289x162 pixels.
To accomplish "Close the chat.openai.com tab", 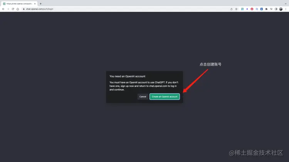I will [35, 4].
